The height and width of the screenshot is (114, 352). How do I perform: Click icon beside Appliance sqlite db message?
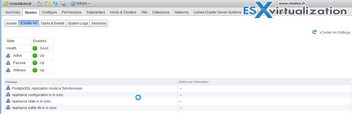(x=8, y=108)
